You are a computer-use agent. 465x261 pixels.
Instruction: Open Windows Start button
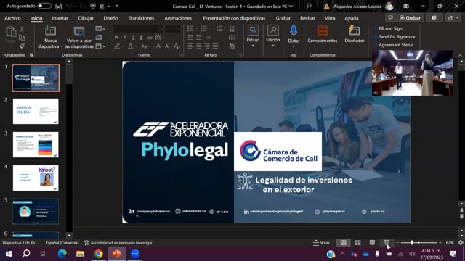click(x=9, y=254)
